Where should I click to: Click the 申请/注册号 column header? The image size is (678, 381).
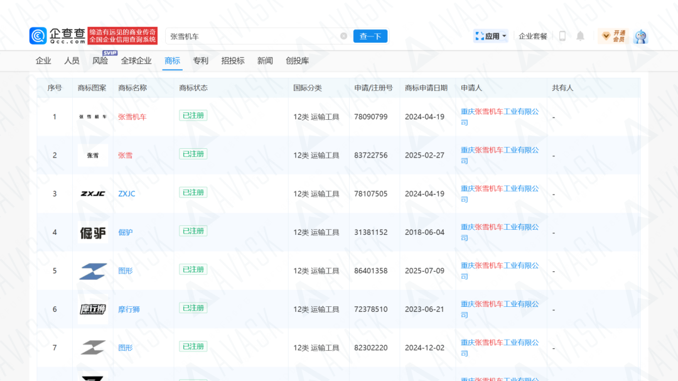click(x=373, y=88)
